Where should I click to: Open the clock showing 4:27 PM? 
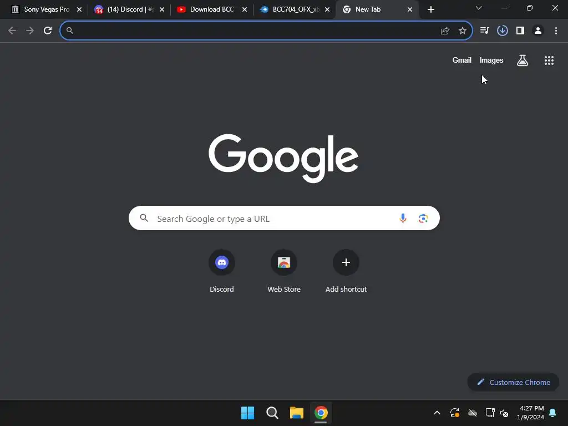coord(530,413)
